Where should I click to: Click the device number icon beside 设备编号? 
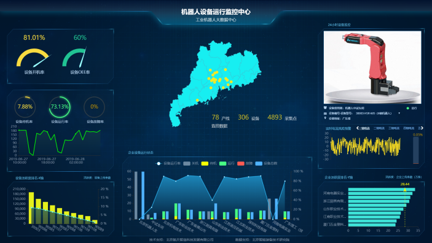(325, 113)
